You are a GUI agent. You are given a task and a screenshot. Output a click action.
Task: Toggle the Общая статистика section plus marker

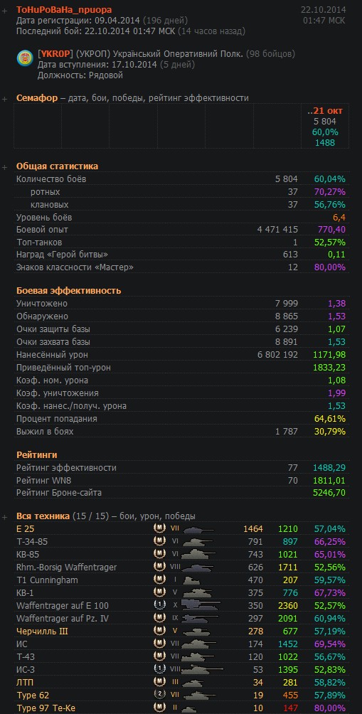pyautogui.click(x=4, y=166)
